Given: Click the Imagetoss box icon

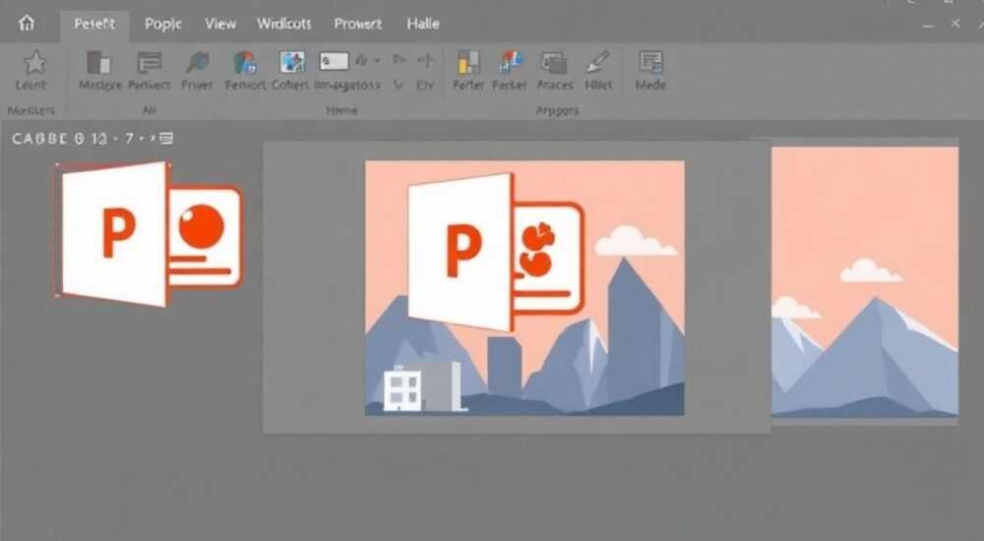Looking at the screenshot, I should coord(334,62).
